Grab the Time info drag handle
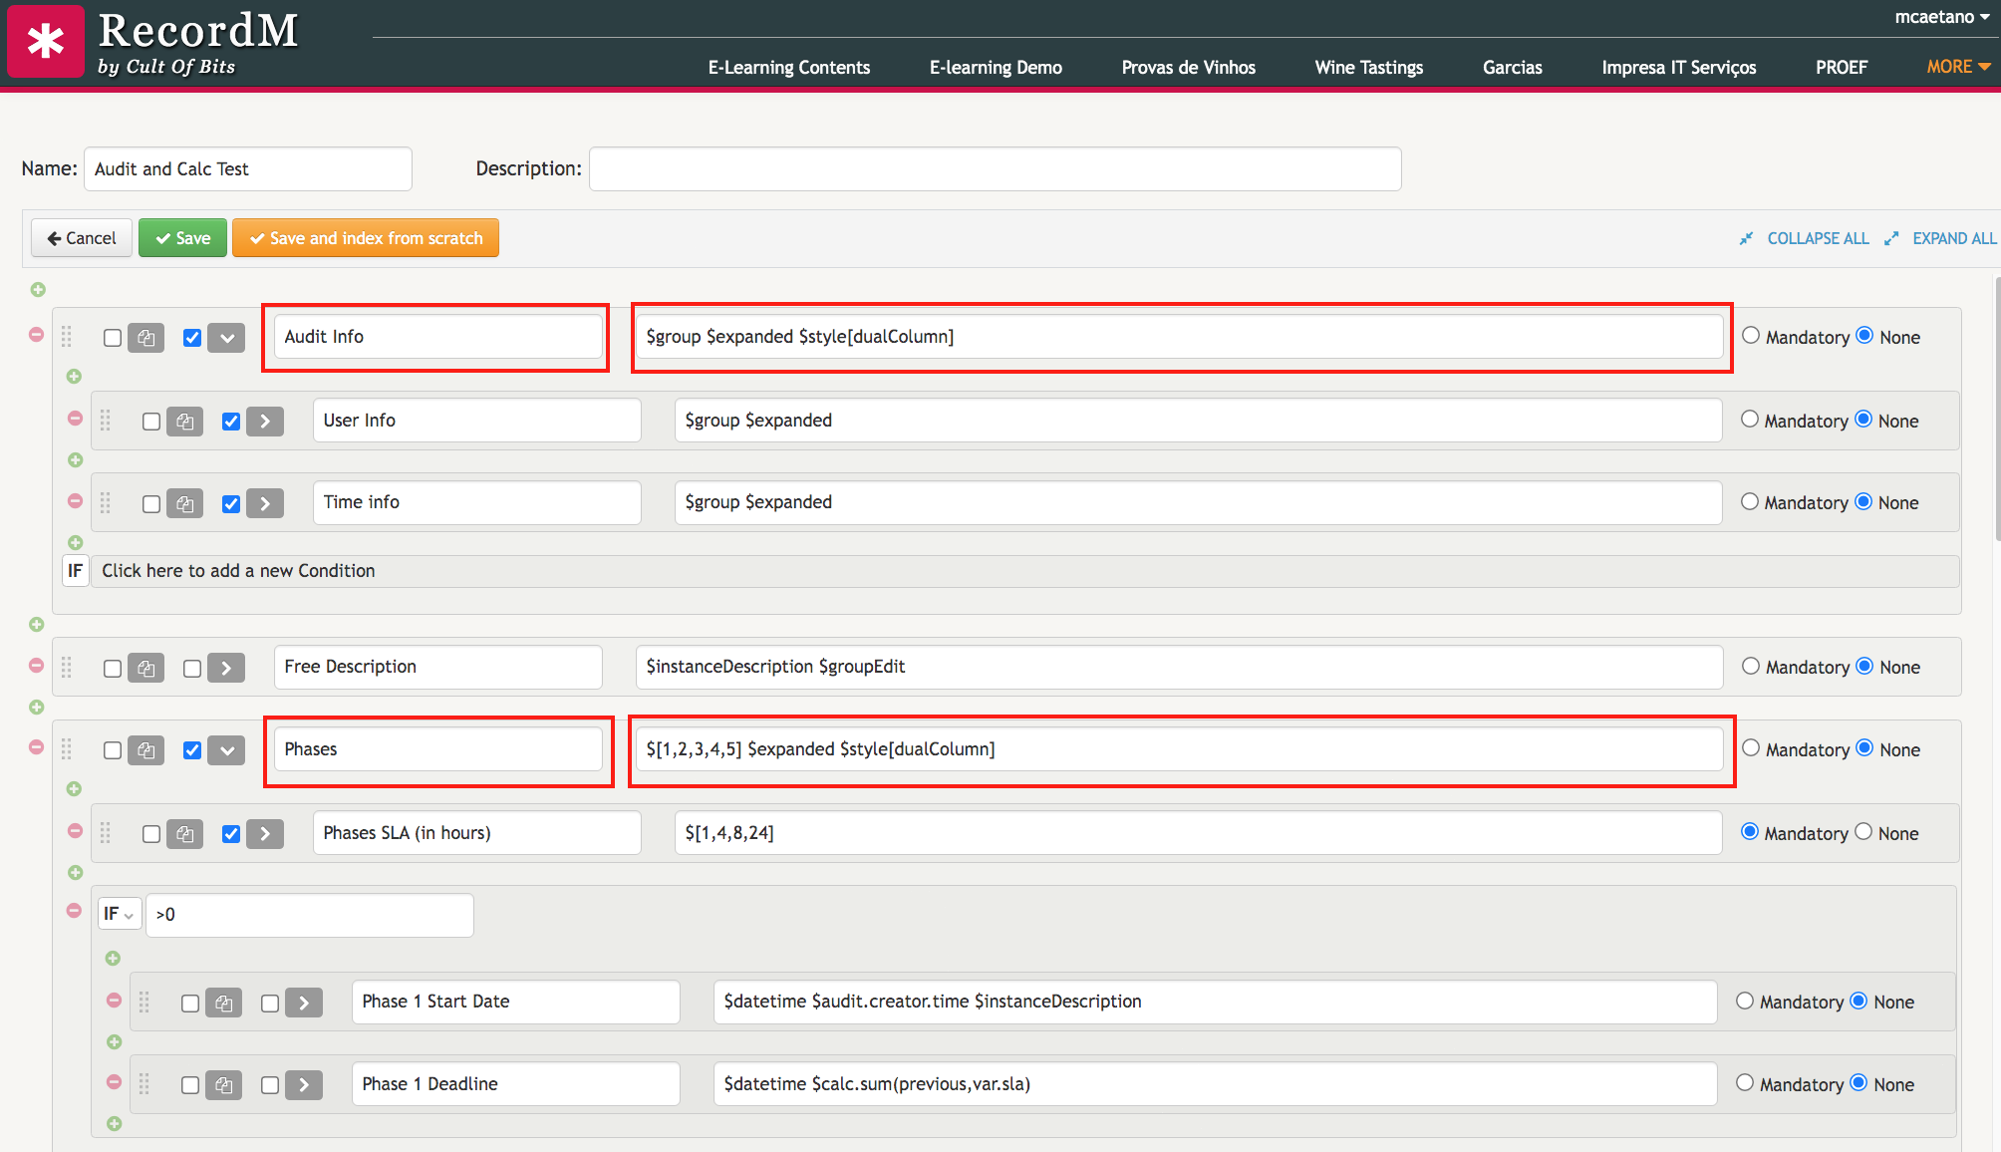 tap(106, 502)
